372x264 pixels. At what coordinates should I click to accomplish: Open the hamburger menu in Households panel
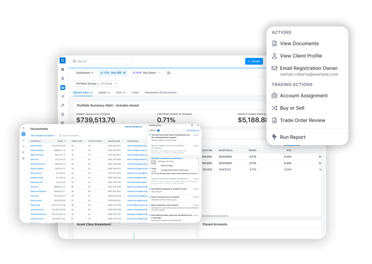click(23, 128)
